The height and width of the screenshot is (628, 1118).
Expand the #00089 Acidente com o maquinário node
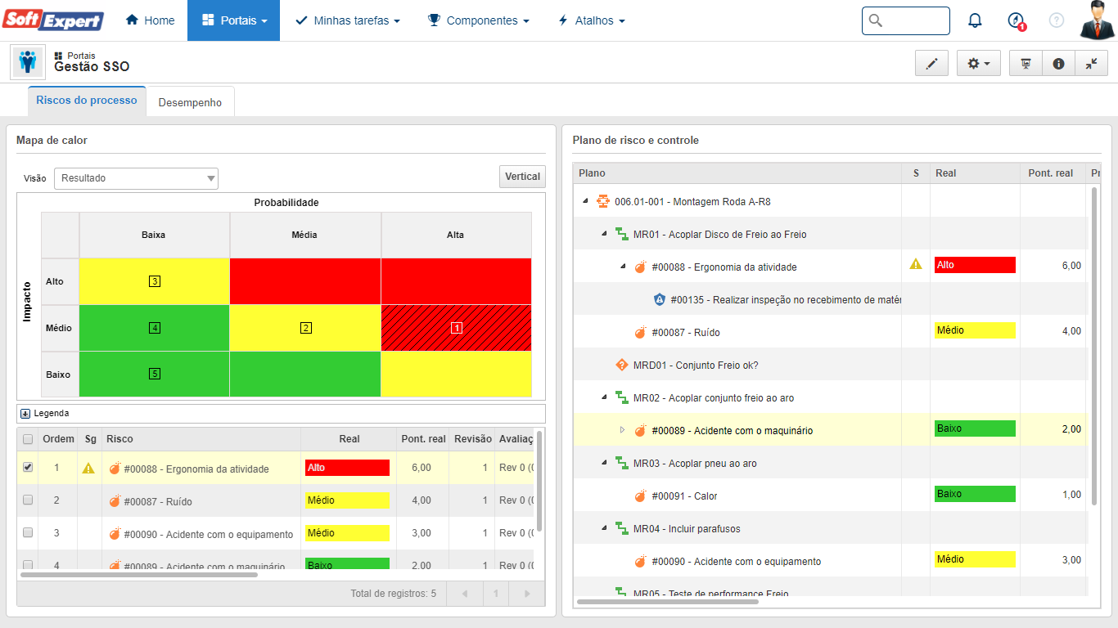[622, 430]
